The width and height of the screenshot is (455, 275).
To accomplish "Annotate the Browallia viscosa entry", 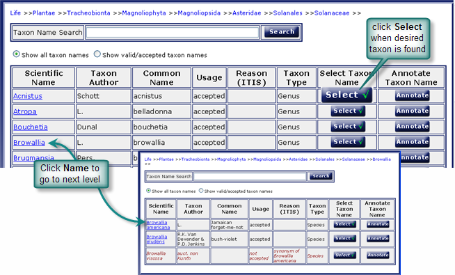I will [x=378, y=256].
